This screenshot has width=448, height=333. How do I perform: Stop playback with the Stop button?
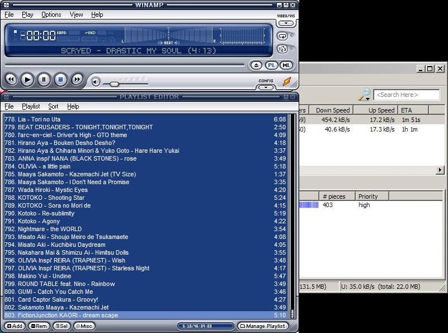[60, 79]
